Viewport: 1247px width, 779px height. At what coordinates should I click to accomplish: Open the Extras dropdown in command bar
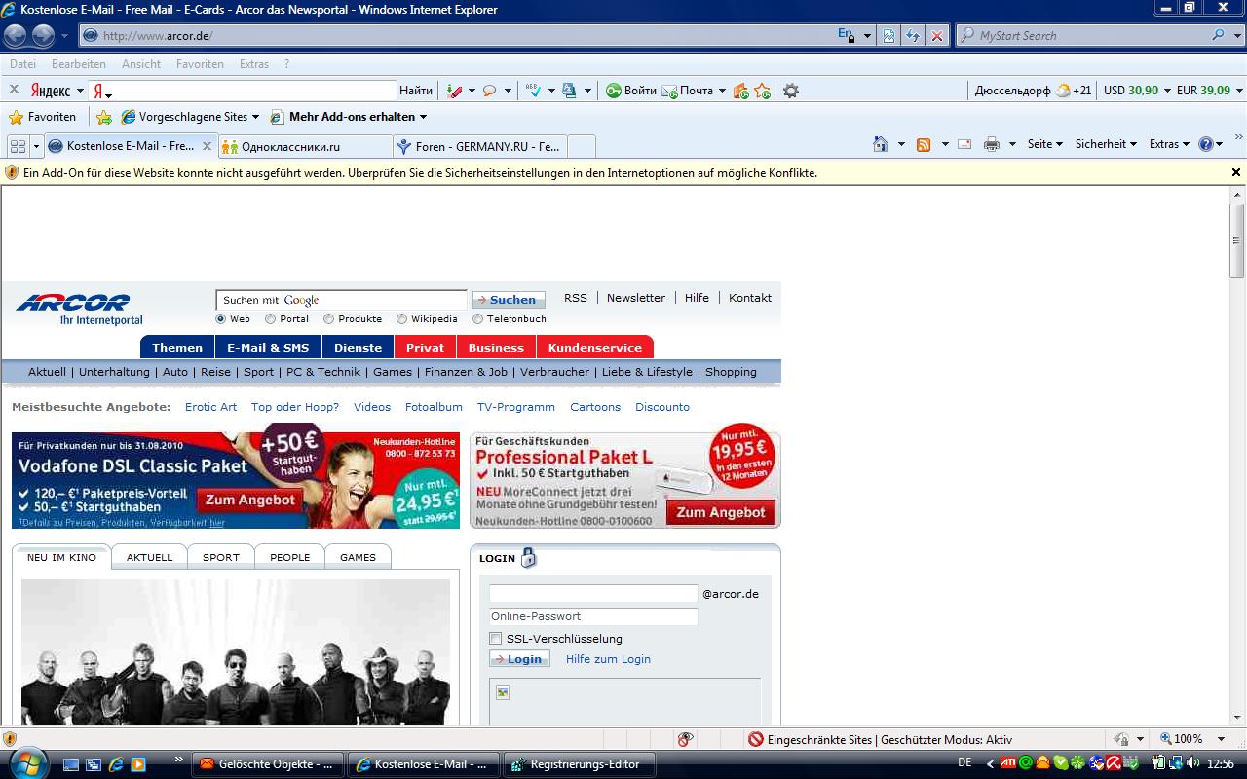point(1169,144)
